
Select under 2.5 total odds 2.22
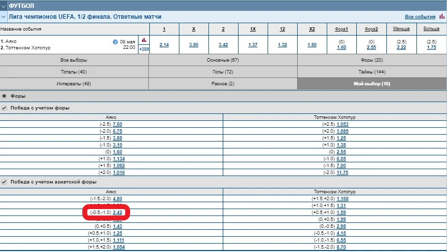(x=401, y=47)
